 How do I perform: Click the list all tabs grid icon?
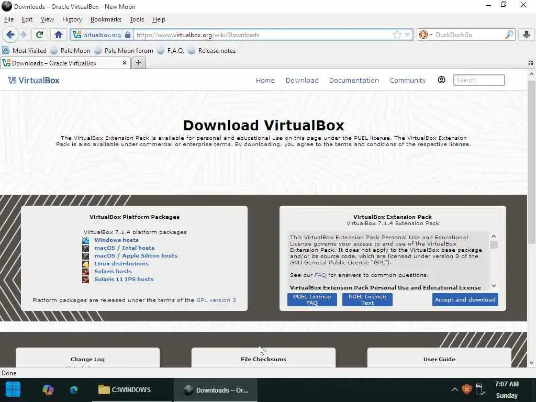click(531, 63)
